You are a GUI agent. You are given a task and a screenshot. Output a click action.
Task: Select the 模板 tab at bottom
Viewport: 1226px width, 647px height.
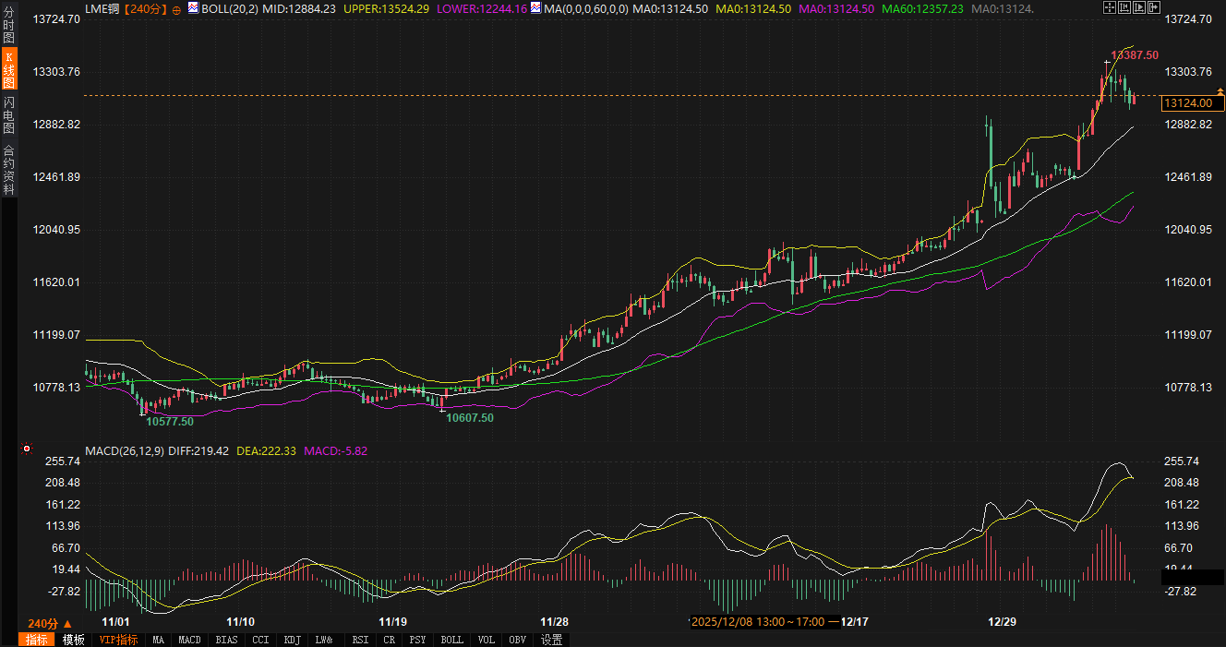point(73,640)
